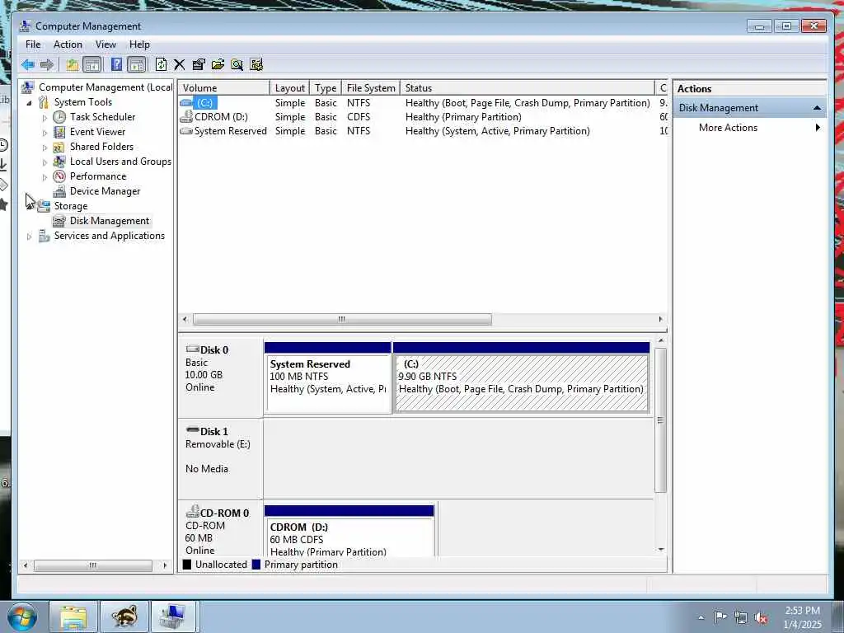Show hidden tray icons arrow

click(x=701, y=618)
